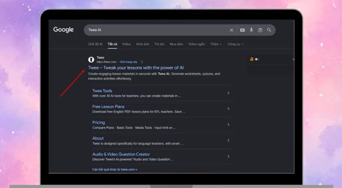Open the 'Mua sắm' tab
Viewport: 342px width, 188px height.
pyautogui.click(x=176, y=44)
